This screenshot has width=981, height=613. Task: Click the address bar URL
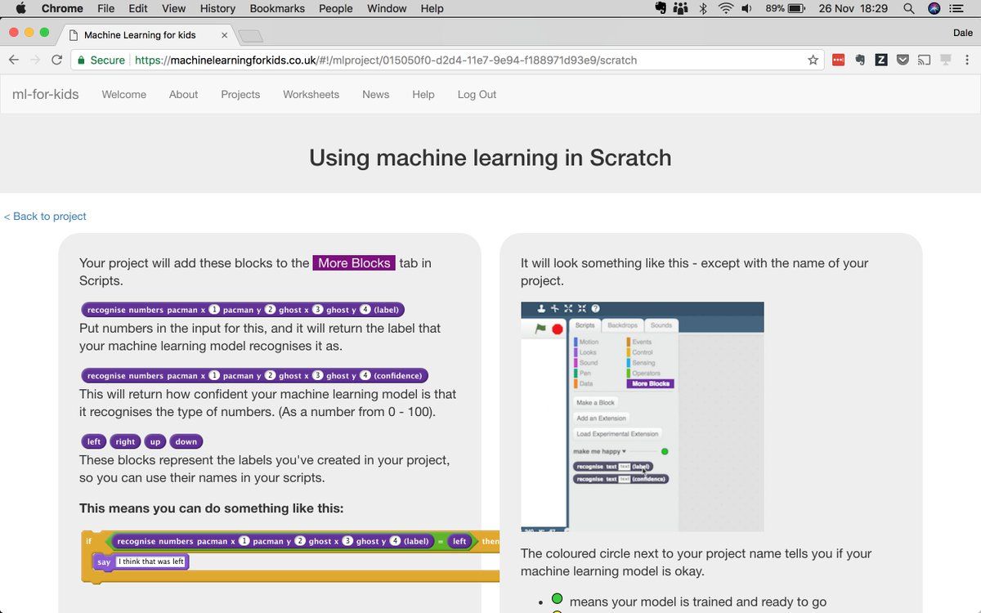pos(386,60)
